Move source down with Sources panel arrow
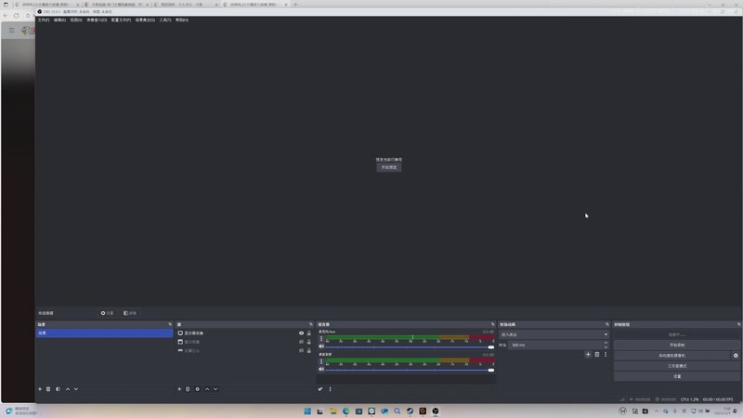 (x=215, y=389)
